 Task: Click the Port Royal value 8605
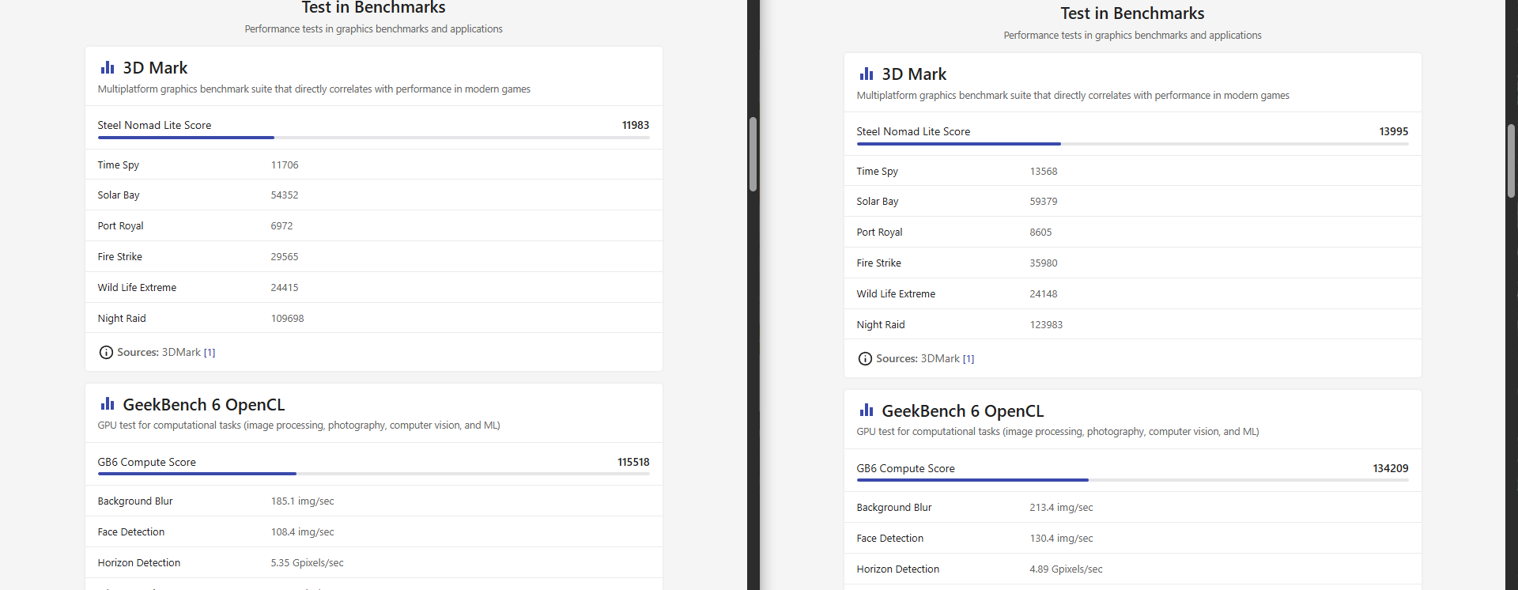click(1040, 233)
